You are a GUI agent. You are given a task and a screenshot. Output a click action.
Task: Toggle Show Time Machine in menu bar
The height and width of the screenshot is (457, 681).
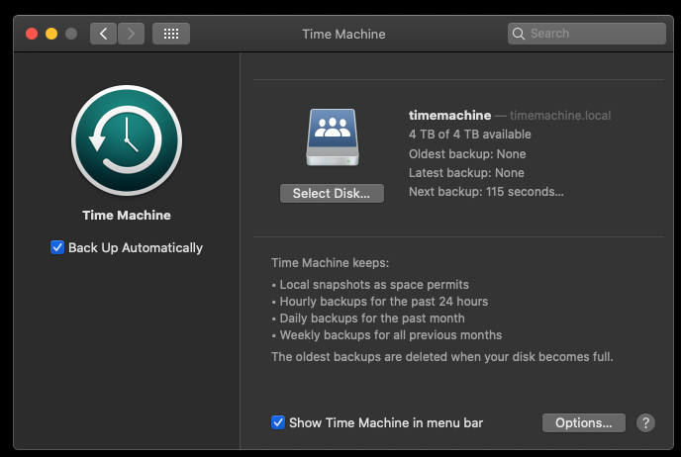pyautogui.click(x=278, y=422)
